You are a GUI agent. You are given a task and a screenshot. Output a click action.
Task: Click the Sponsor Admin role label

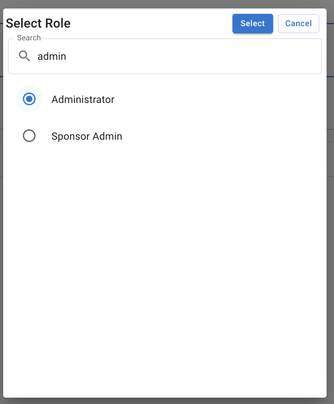tap(87, 136)
